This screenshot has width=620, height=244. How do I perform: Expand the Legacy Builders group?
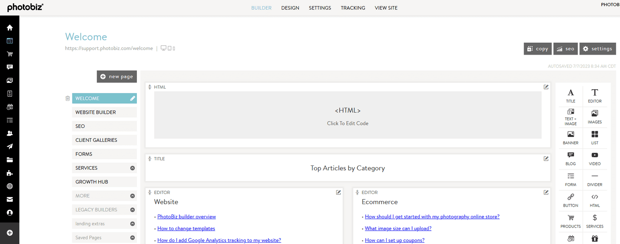(x=132, y=210)
